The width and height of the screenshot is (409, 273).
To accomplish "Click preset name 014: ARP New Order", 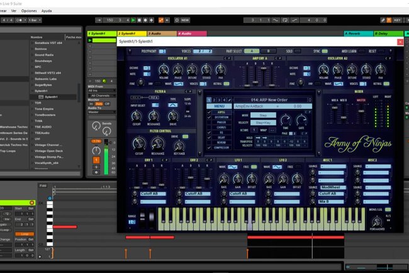I will pos(269,100).
